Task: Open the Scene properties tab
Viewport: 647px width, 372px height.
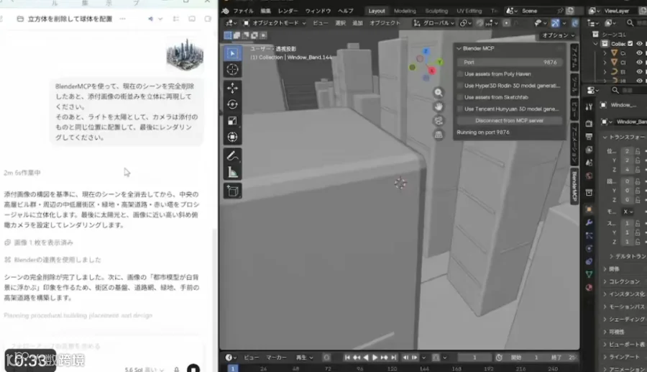Action: tap(589, 163)
